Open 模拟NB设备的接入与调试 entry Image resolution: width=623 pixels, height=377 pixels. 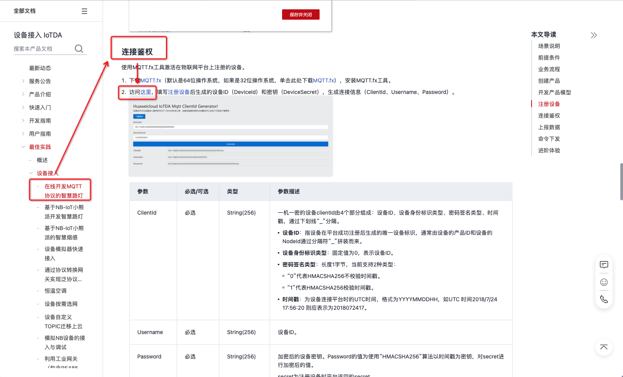[x=65, y=343]
